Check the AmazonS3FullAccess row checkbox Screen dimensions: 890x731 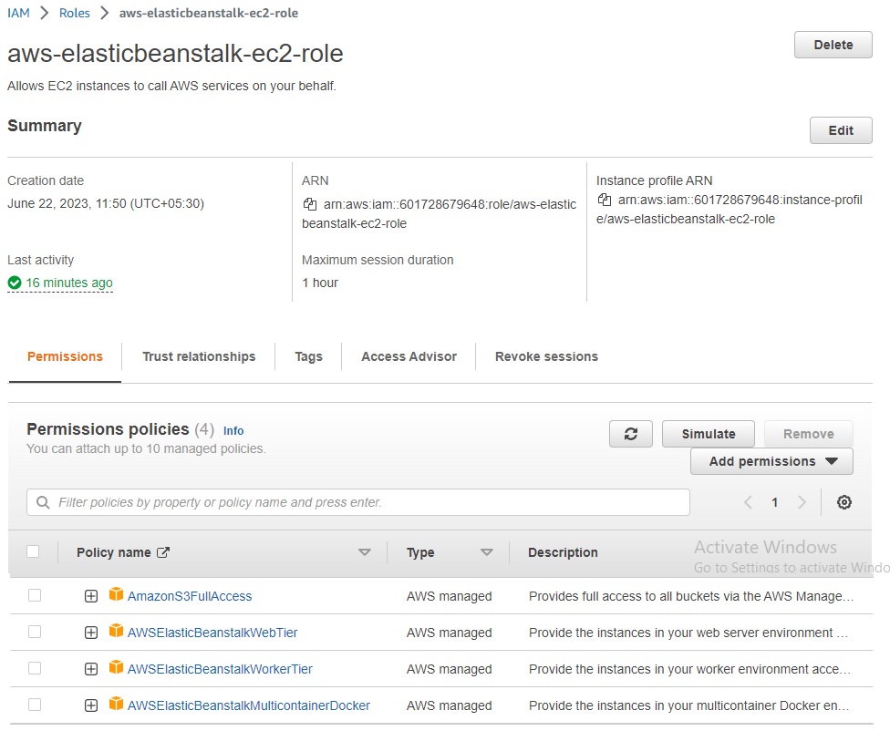coord(35,595)
